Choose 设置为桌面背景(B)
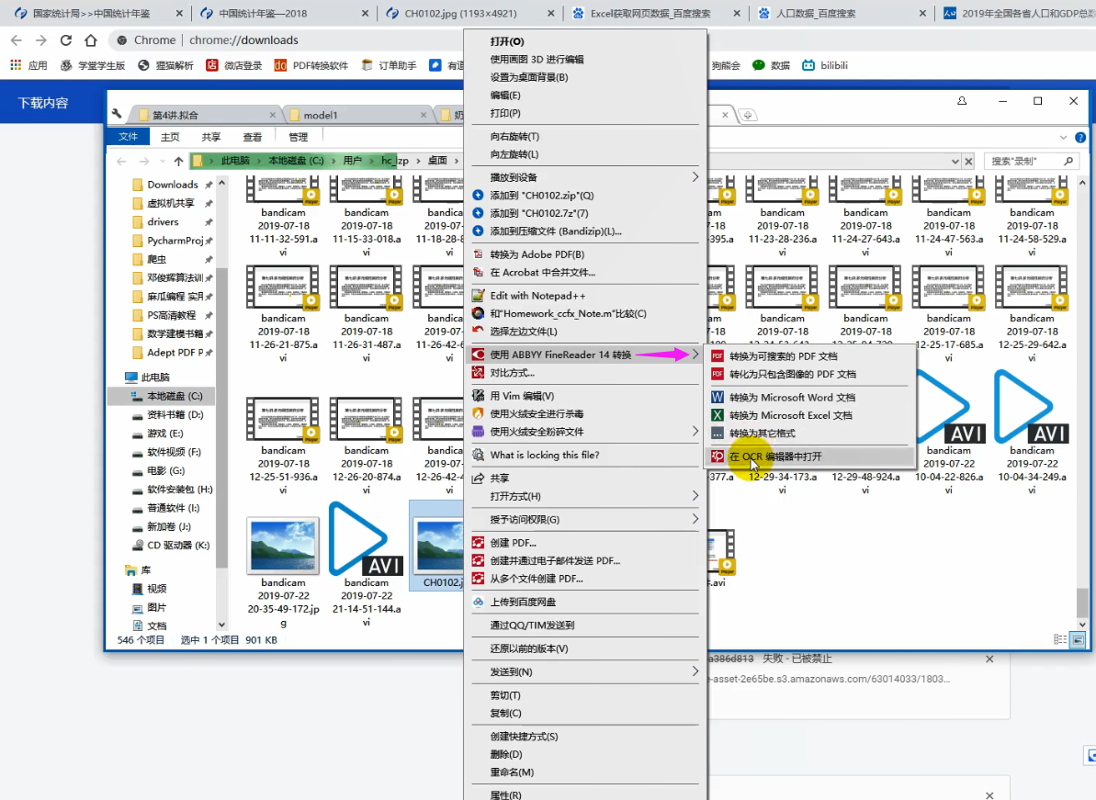Image resolution: width=1096 pixels, height=800 pixels. point(529,77)
